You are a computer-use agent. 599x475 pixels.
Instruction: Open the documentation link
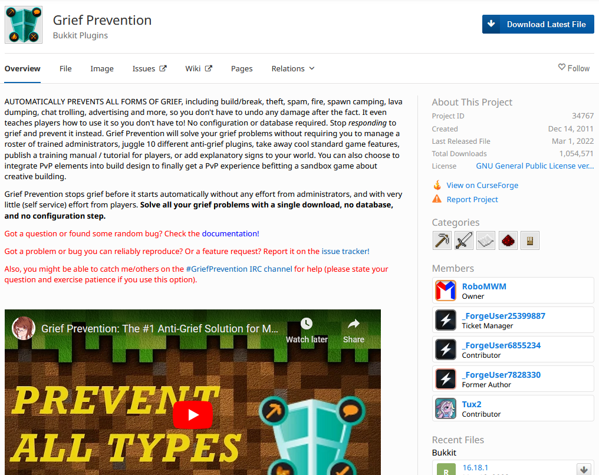point(231,234)
